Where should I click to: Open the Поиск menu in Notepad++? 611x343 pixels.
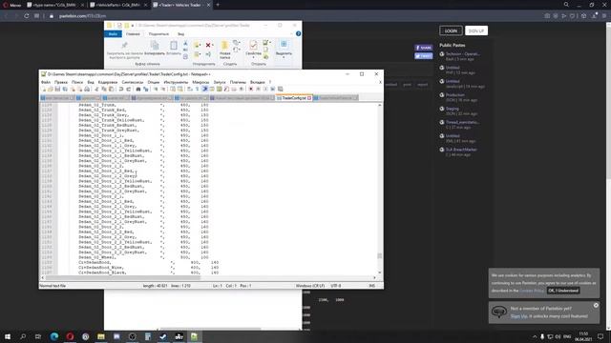(x=77, y=82)
